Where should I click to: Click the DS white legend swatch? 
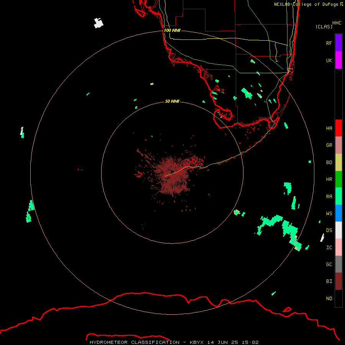click(338, 230)
